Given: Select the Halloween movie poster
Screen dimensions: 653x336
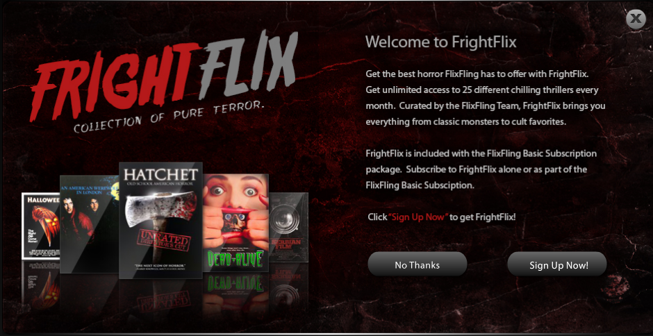Looking at the screenshot, I should (x=41, y=225).
